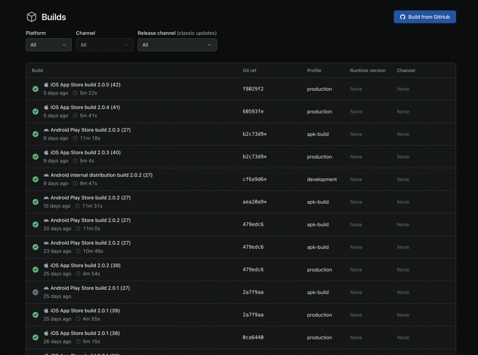Open Android internal distribution build 2.0.2 (27)

pyautogui.click(x=101, y=175)
